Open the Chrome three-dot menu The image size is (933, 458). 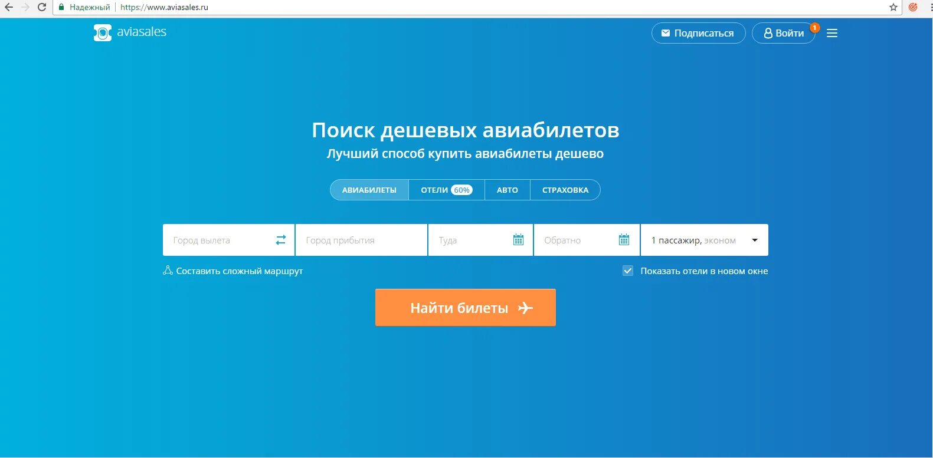931,7
